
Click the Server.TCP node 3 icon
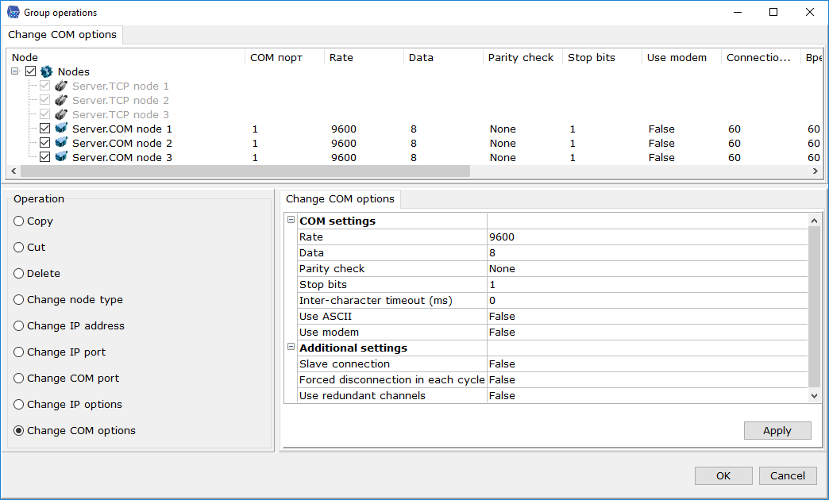coord(61,114)
